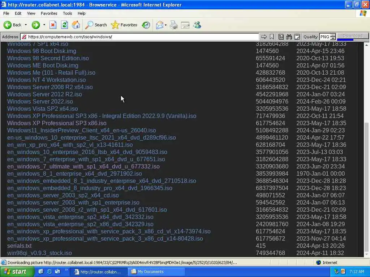The height and width of the screenshot is (277, 370).
Task: Open en_win_xp_pro_x64_with_sp2_vl_x13-41611.iso link
Action: pyautogui.click(x=70, y=145)
